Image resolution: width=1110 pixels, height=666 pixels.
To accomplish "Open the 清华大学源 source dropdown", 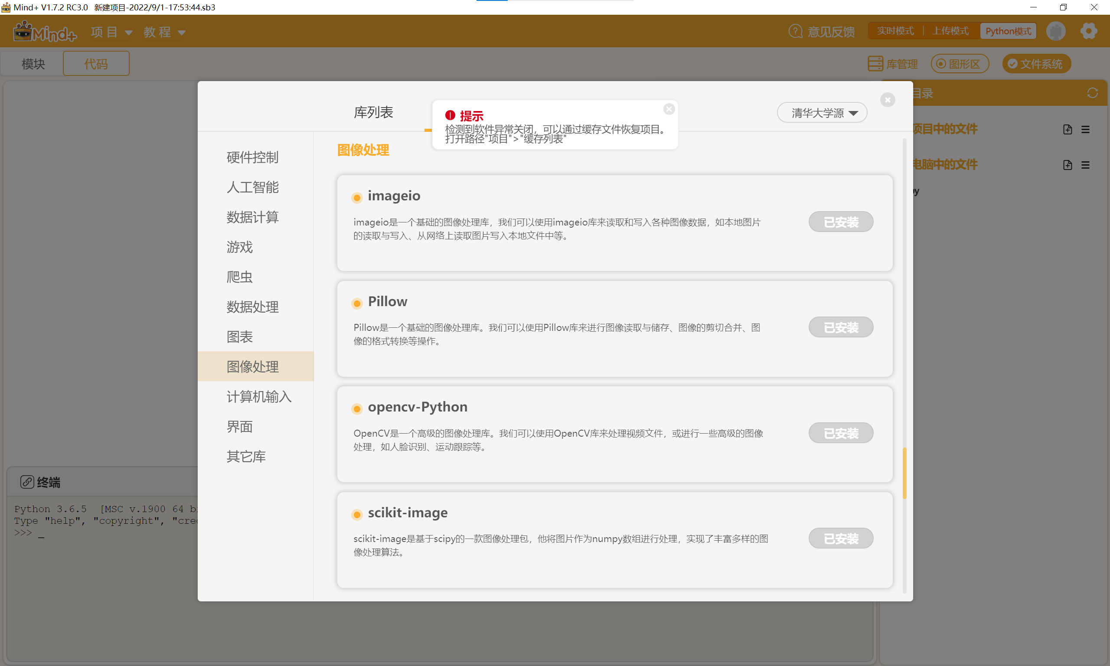I will click(x=822, y=113).
